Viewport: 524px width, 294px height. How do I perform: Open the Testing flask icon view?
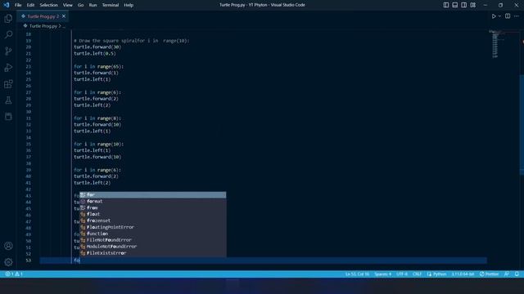[8, 100]
